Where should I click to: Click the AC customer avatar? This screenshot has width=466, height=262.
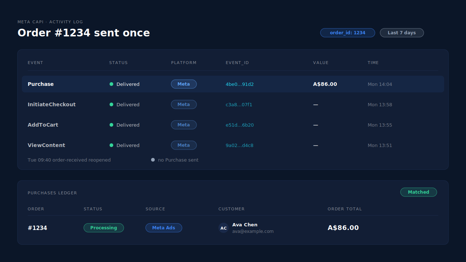(224, 228)
